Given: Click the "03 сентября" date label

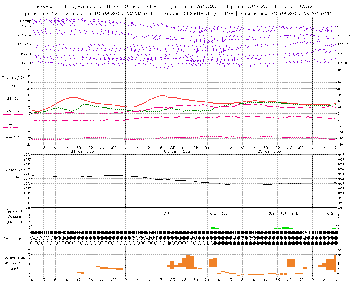Looking at the screenshot, I should click(x=271, y=151).
